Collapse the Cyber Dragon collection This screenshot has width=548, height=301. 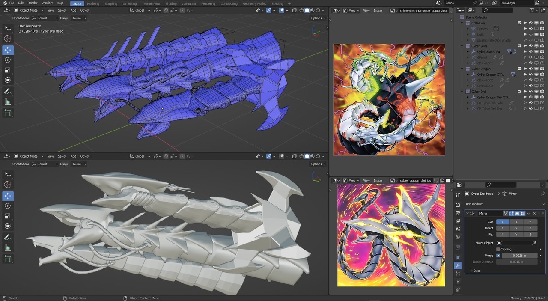click(x=462, y=69)
